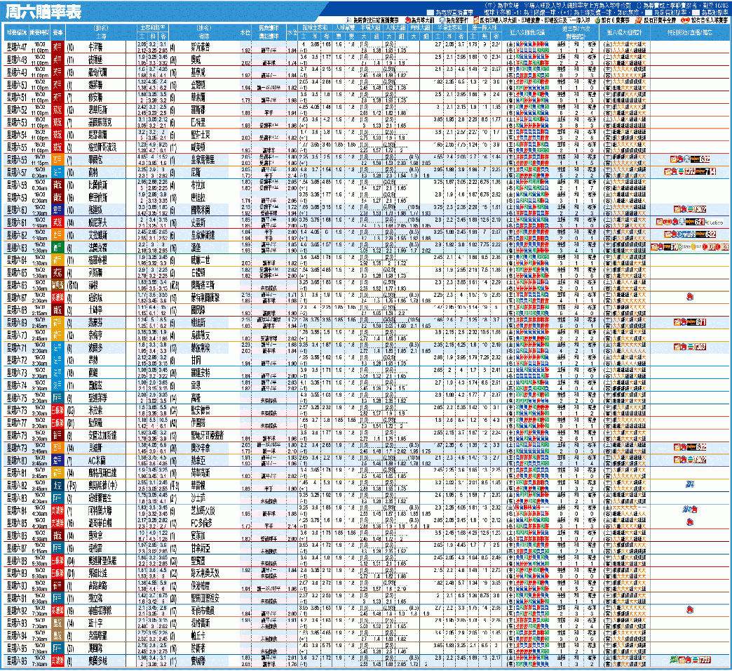Click the corner-kick legend icon beside 為角球大細
This screenshot has height=671, width=732.
coord(407,20)
